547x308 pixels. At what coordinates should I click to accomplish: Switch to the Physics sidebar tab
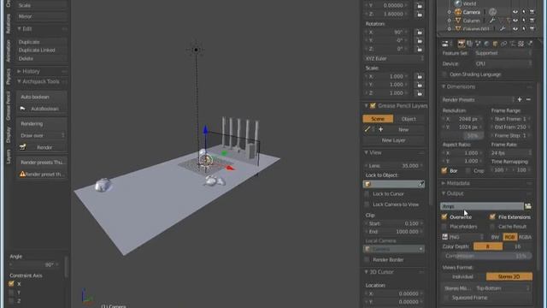point(8,76)
